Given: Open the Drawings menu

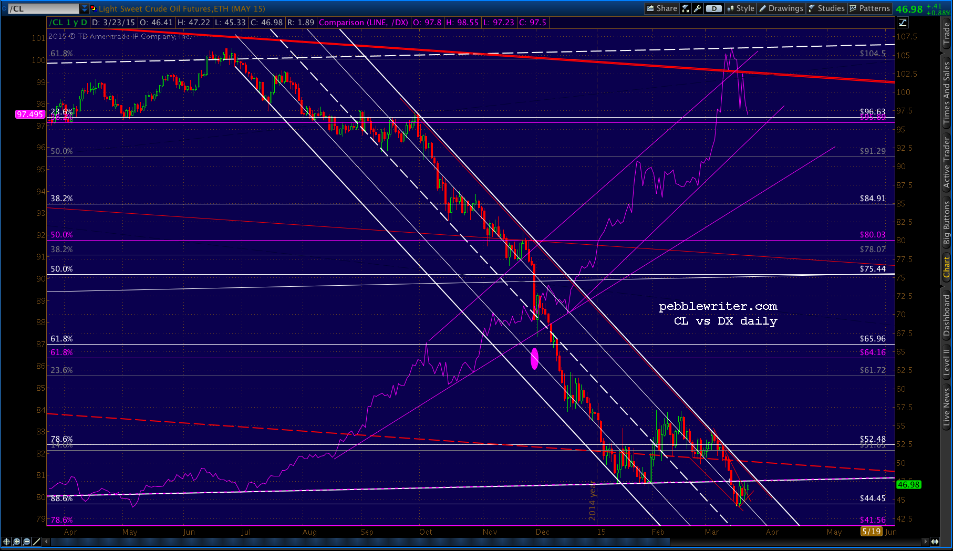Looking at the screenshot, I should click(781, 8).
